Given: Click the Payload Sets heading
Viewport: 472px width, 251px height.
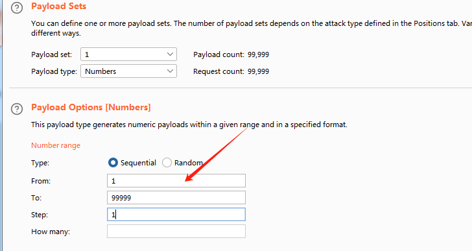Looking at the screenshot, I should tap(59, 6).
